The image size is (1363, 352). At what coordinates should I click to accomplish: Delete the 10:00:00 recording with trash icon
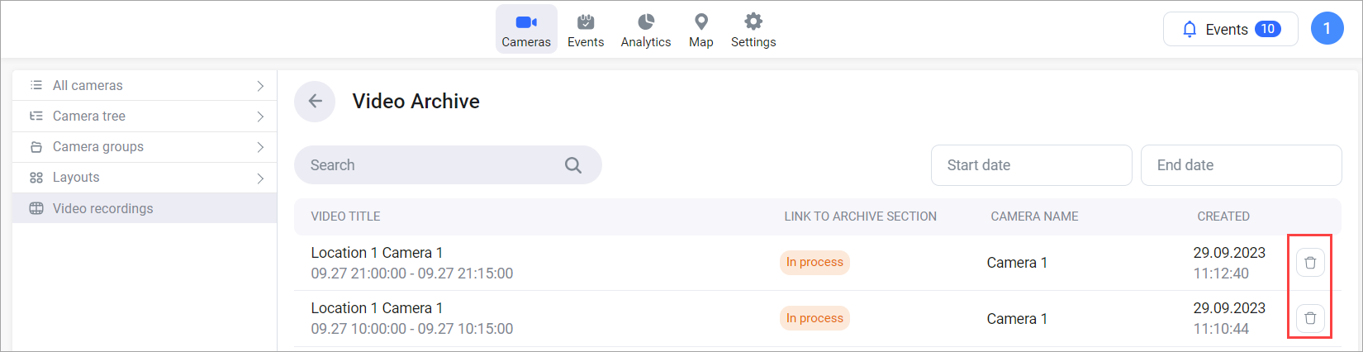1310,318
